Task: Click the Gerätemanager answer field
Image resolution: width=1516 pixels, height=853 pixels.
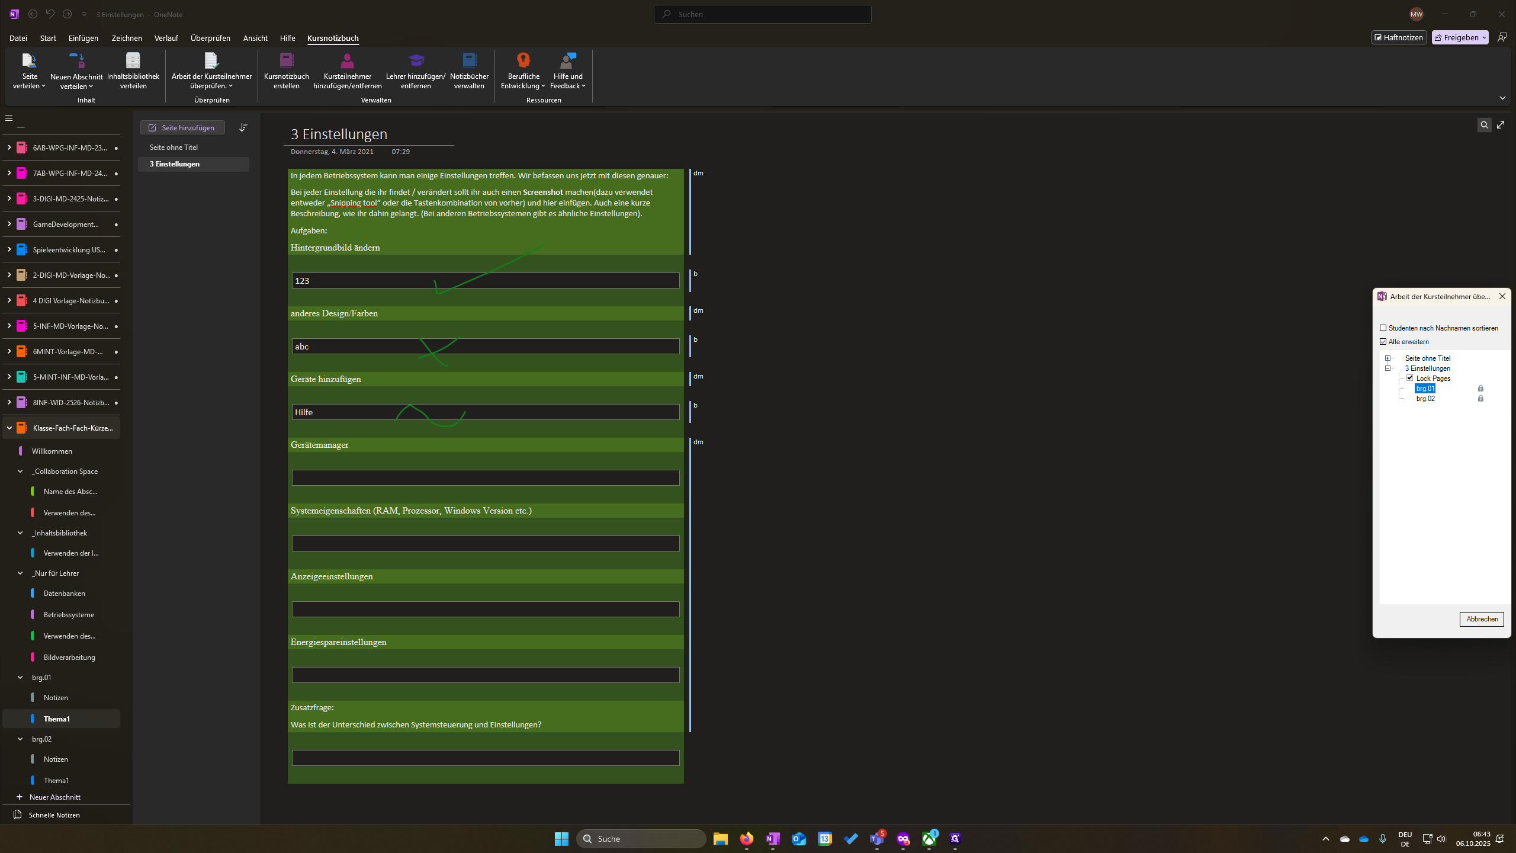Action: [x=486, y=478]
